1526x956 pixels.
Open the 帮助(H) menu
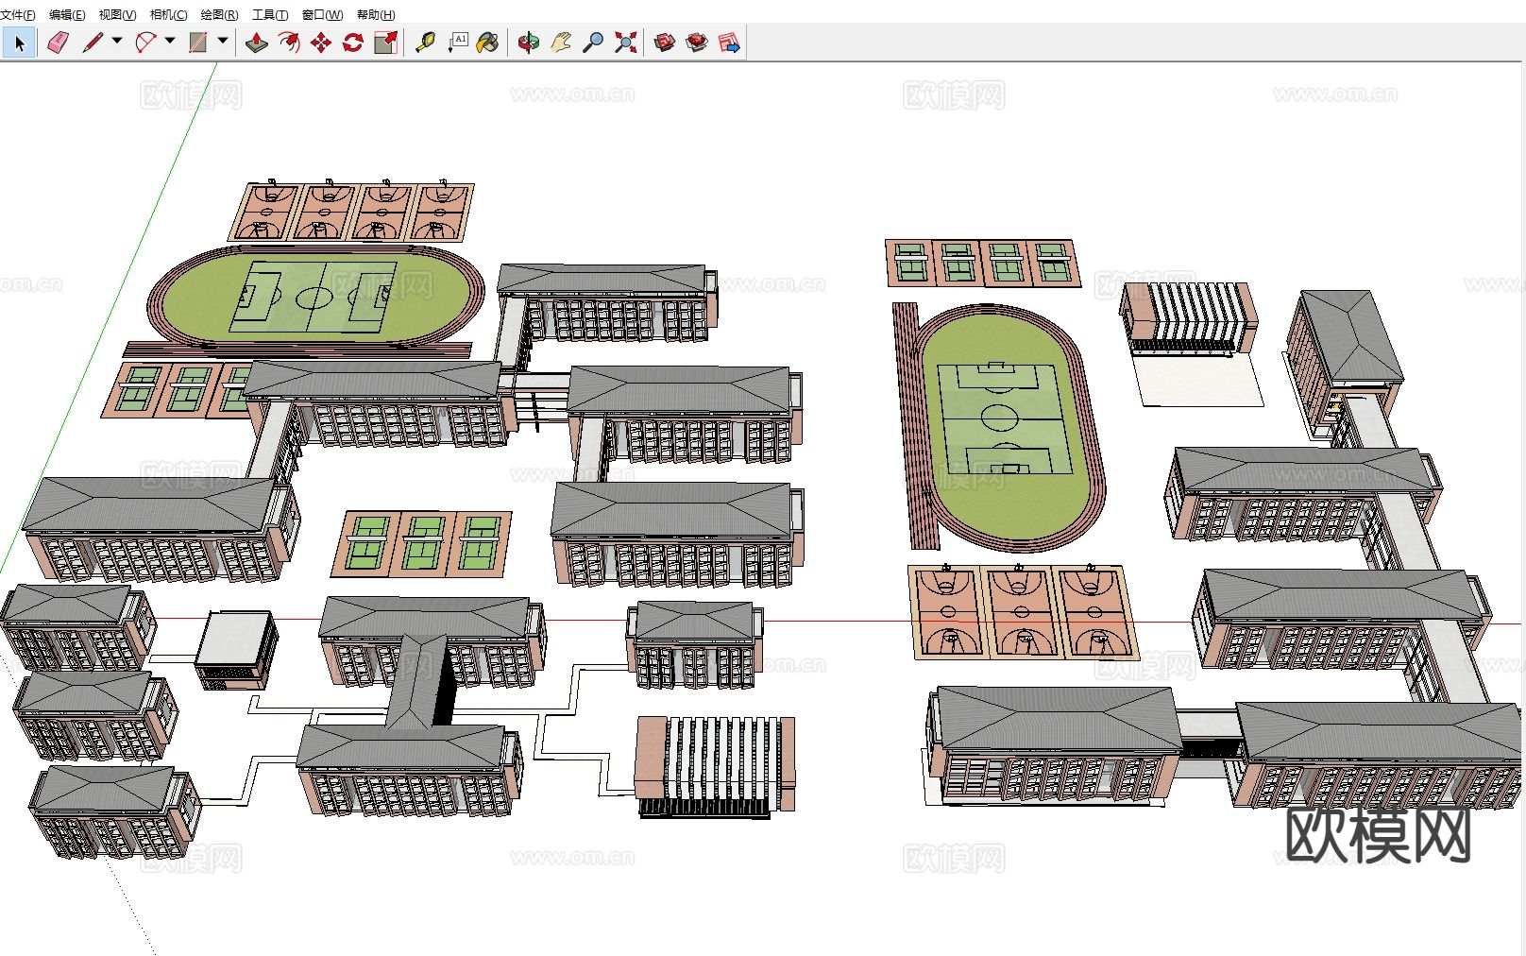[x=376, y=14]
